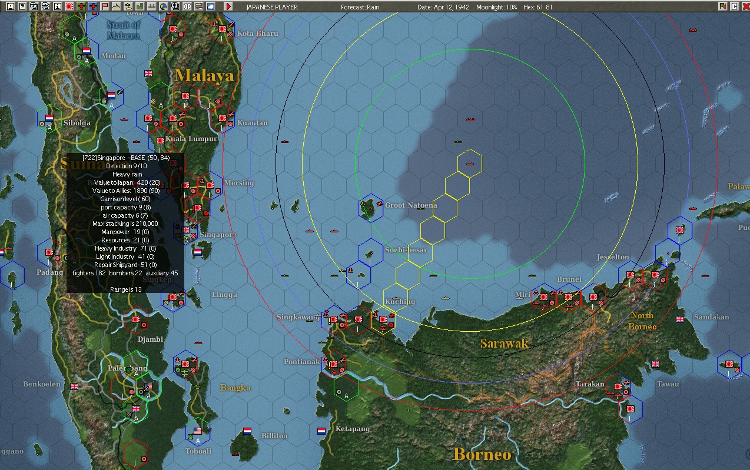
Task: Select the red ship in the top yellow hex
Action: [x=470, y=164]
